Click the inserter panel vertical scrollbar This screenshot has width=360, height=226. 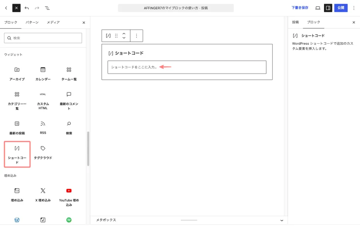click(x=88, y=148)
